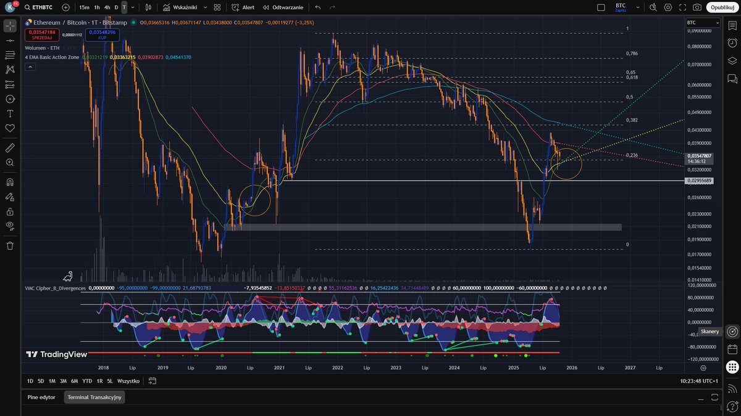The image size is (741, 416).
Task: Click the Opublikuj publish button
Action: pos(722,7)
